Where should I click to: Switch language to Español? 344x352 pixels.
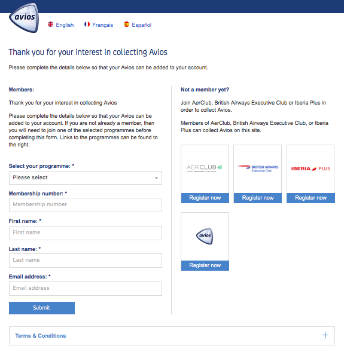142,25
